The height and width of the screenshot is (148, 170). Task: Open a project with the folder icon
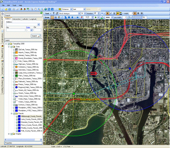(6, 9)
